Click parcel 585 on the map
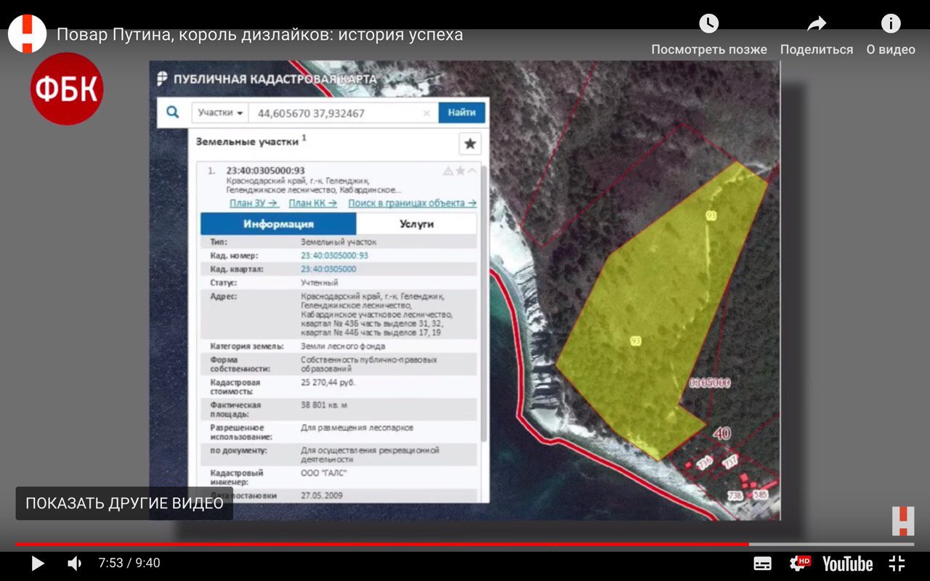Image resolution: width=930 pixels, height=581 pixels. pos(760,495)
